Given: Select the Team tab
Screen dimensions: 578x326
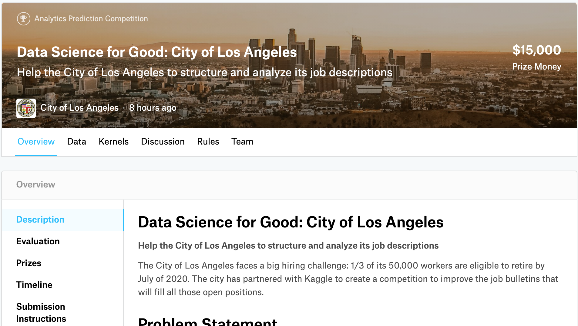Looking at the screenshot, I should 242,142.
